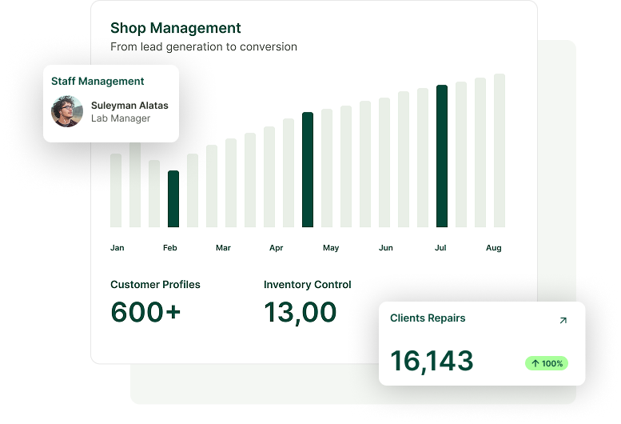Screen dimensions: 621x424
Task: Click the Jan month label
Action: pos(117,248)
